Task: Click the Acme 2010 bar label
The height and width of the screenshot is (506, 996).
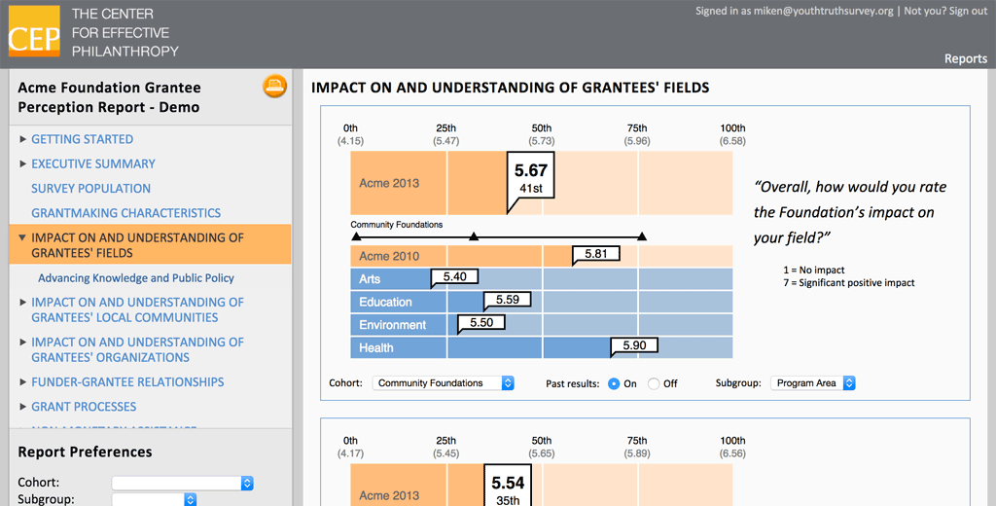Action: click(389, 256)
